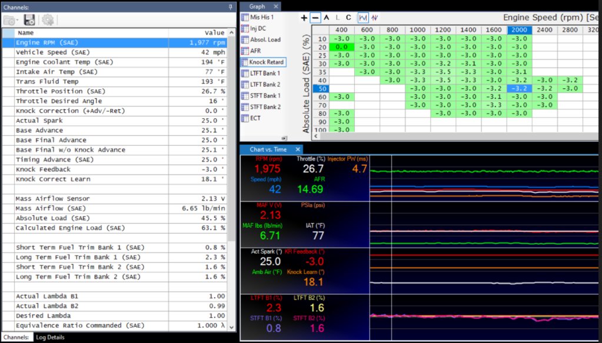This screenshot has height=343, width=602.
Task: Click the RPM 1,975 readout in chart
Action: coord(267,169)
